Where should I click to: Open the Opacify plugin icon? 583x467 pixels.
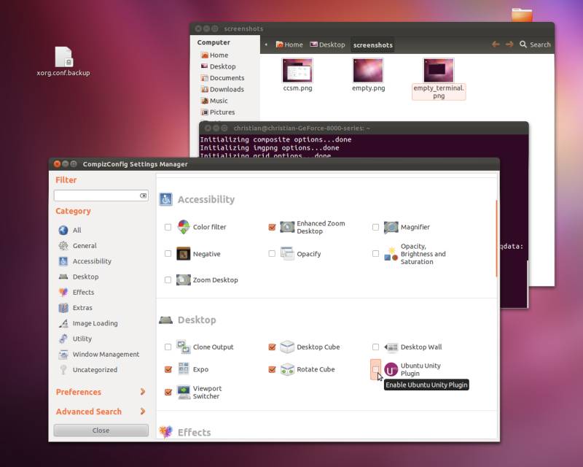287,254
